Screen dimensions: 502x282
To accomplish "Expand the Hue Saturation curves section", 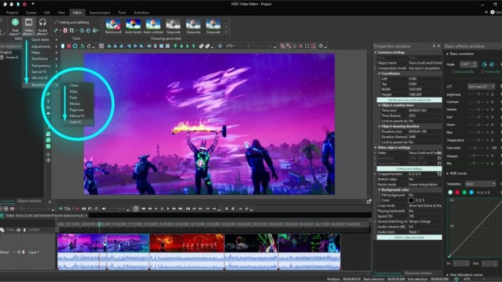I will click(x=447, y=275).
